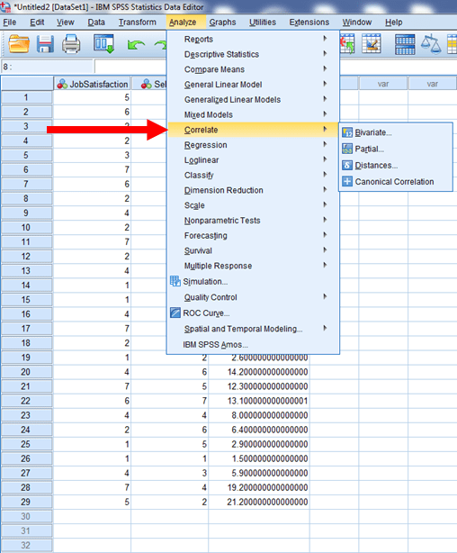Click the Open data document folder icon

pyautogui.click(x=19, y=44)
